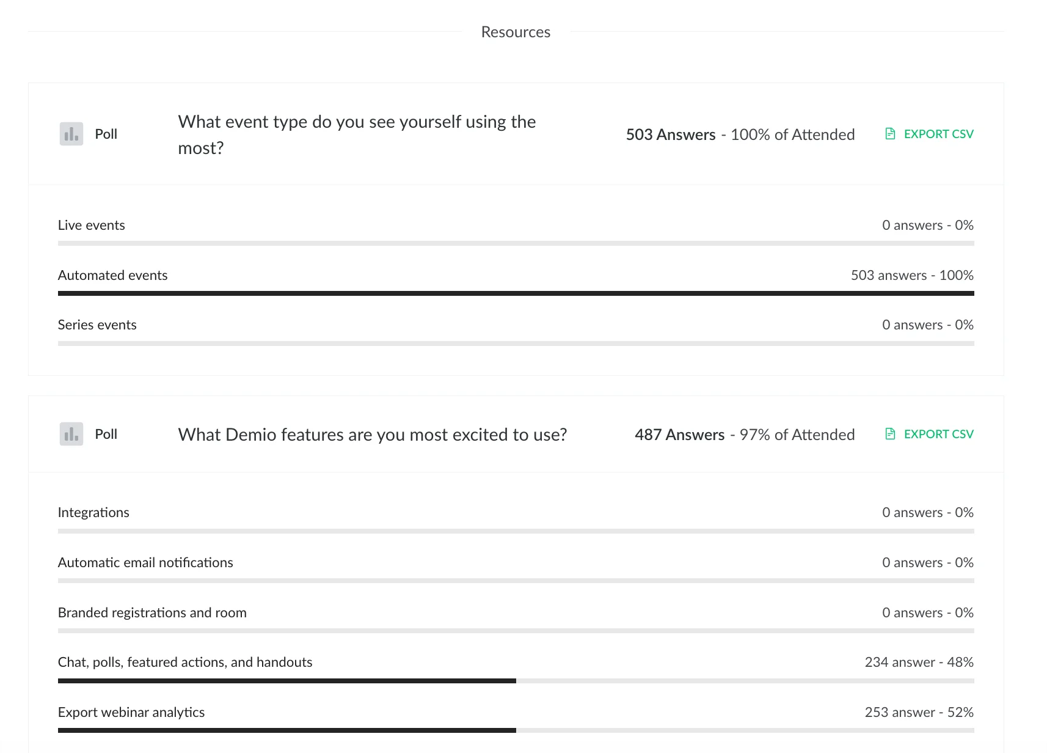
Task: Click the 487 Answers count
Action: pyautogui.click(x=679, y=434)
